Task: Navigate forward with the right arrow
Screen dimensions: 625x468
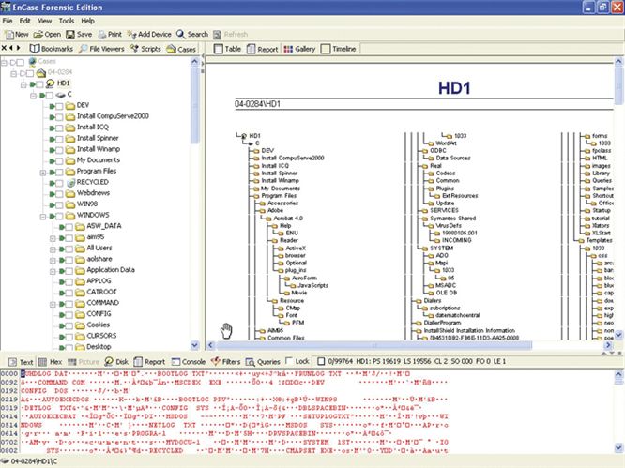Action: coord(18,48)
